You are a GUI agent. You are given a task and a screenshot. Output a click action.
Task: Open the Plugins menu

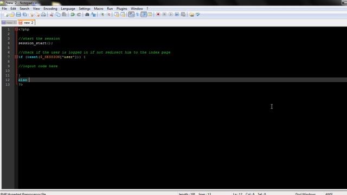click(x=121, y=9)
